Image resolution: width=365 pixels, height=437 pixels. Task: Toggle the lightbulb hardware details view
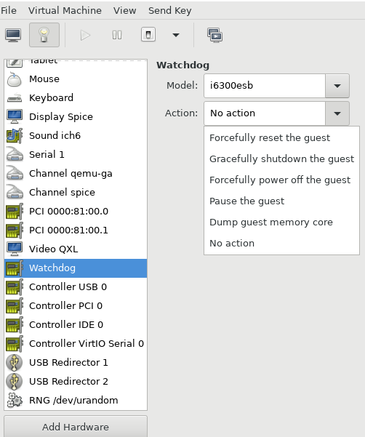tap(44, 35)
